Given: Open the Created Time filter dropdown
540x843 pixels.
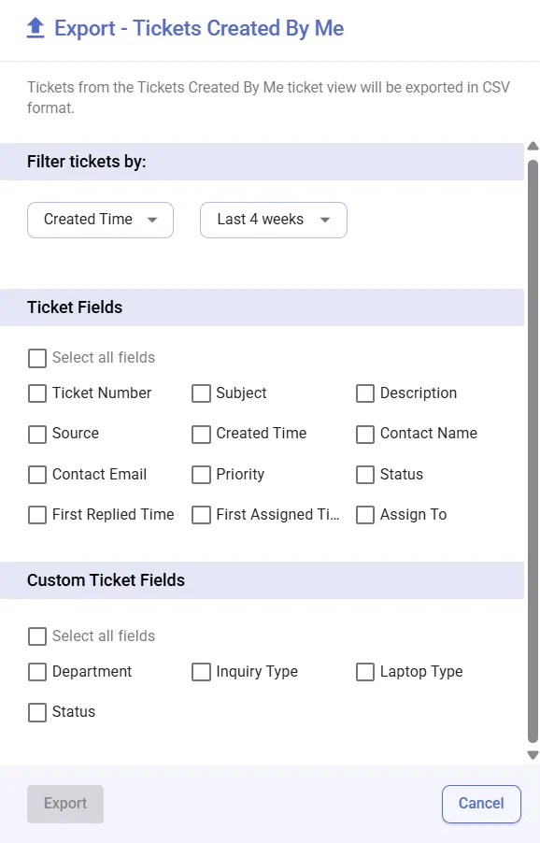Looking at the screenshot, I should [x=100, y=220].
